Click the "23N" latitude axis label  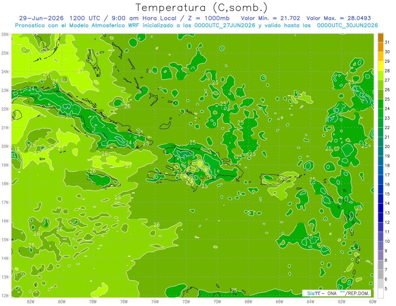pyautogui.click(x=5, y=90)
